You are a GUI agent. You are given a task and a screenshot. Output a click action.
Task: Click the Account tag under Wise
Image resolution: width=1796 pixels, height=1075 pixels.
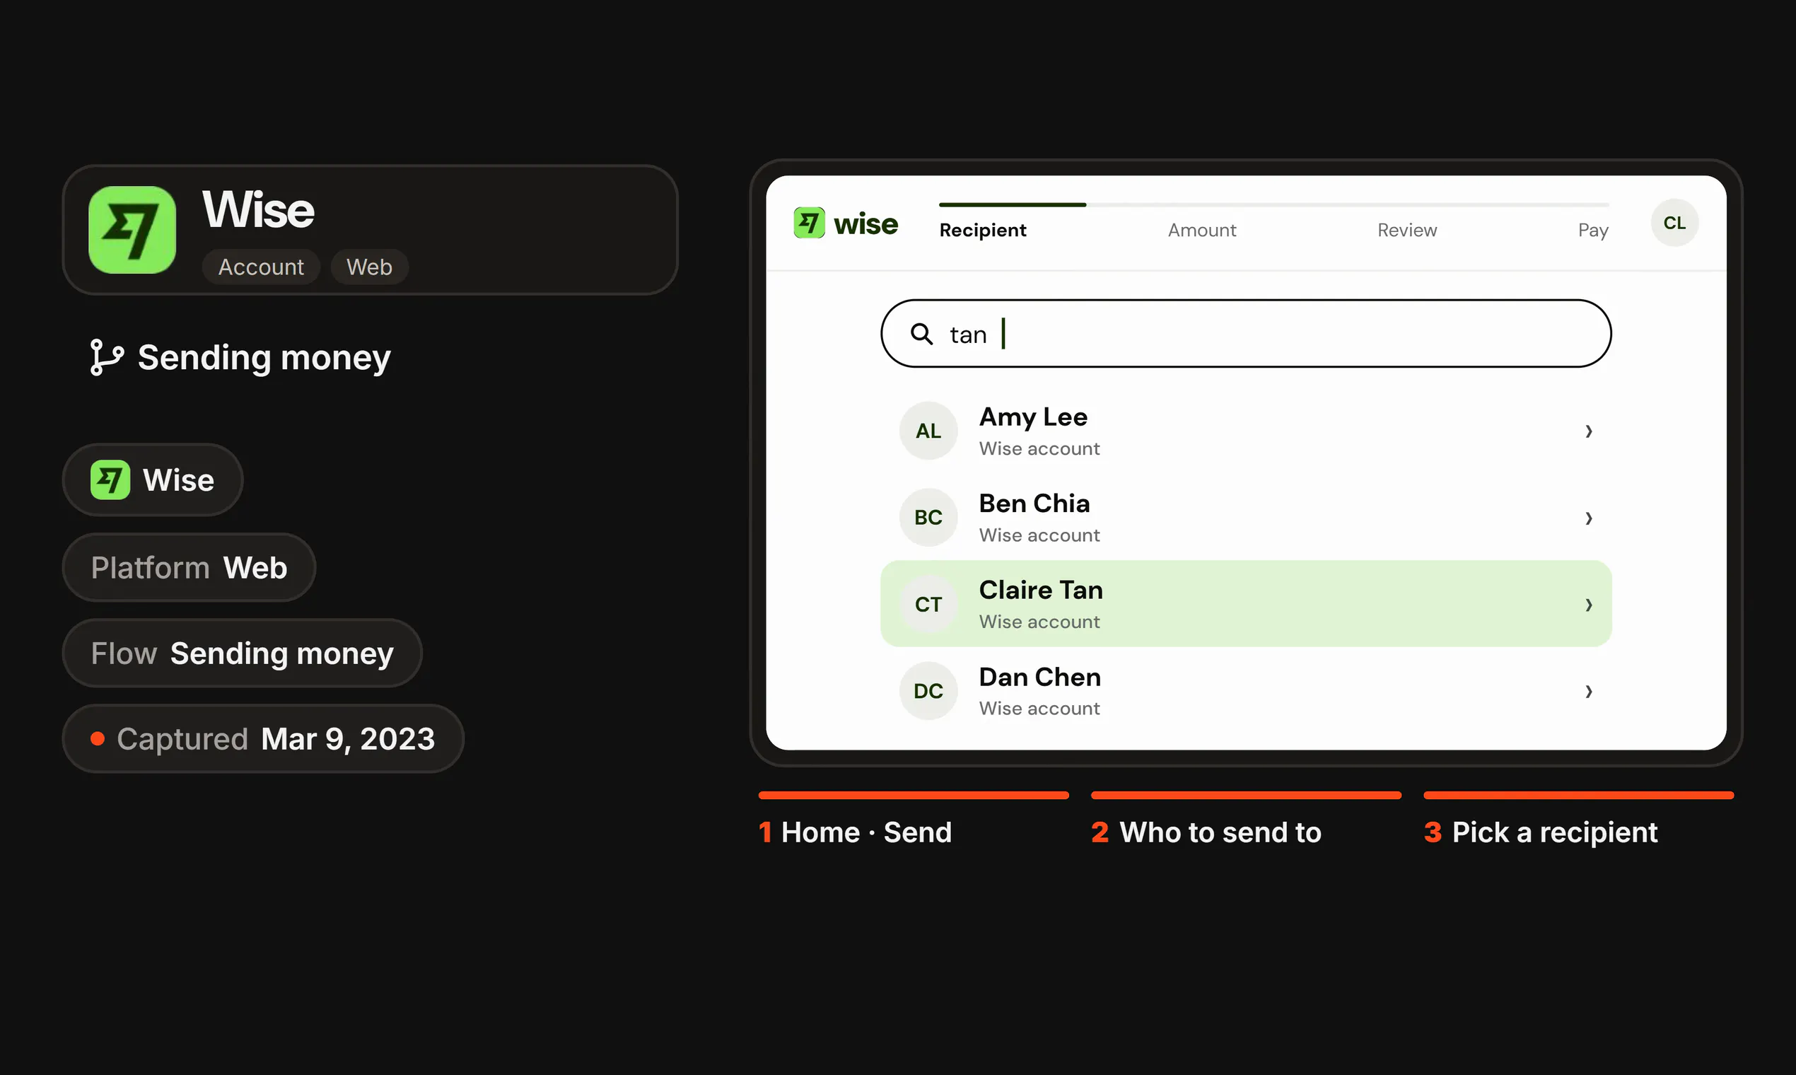pos(261,267)
